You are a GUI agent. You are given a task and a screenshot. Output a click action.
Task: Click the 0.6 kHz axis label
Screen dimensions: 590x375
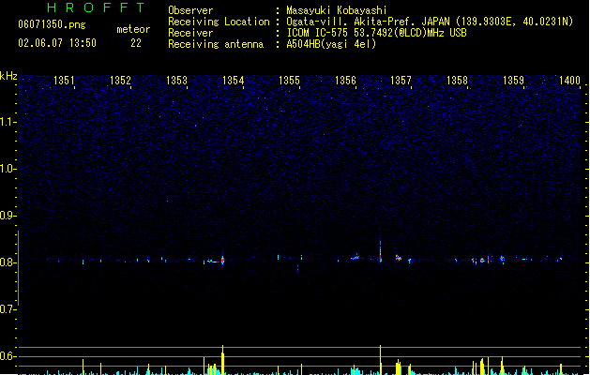tap(8, 356)
